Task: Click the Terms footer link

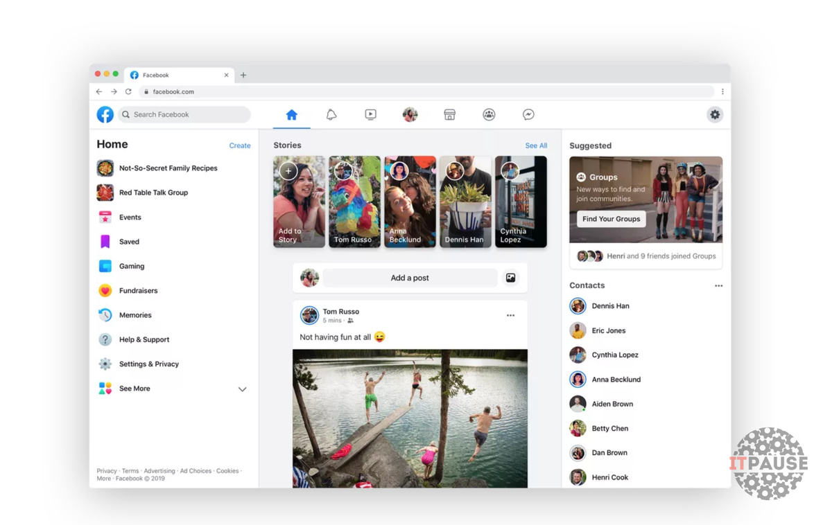Action: tap(130, 471)
